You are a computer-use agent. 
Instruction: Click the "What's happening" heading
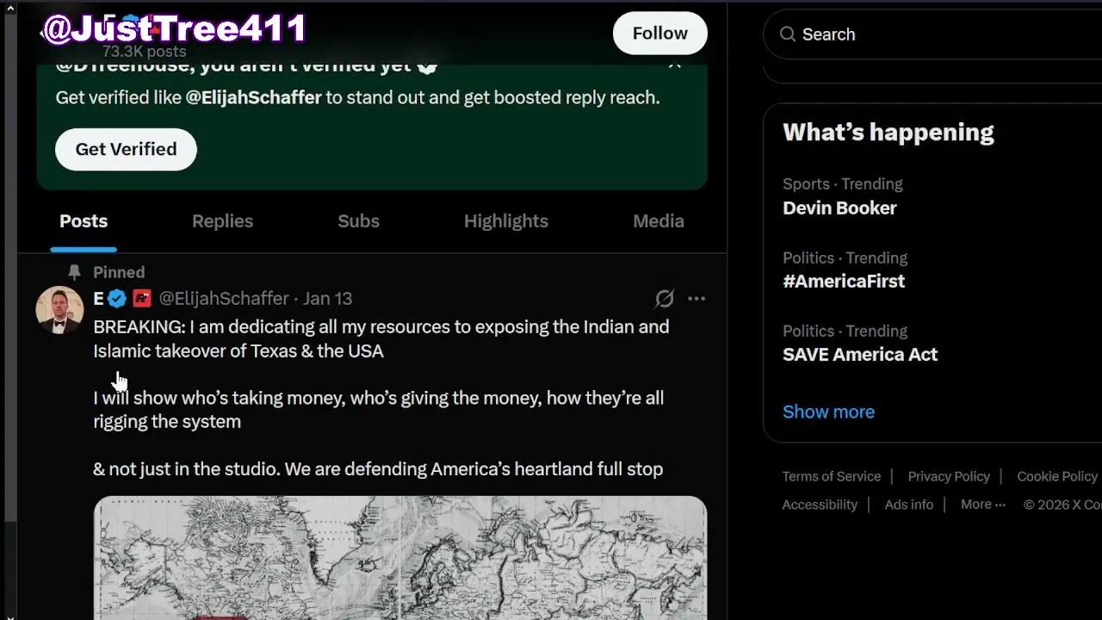[x=888, y=133]
